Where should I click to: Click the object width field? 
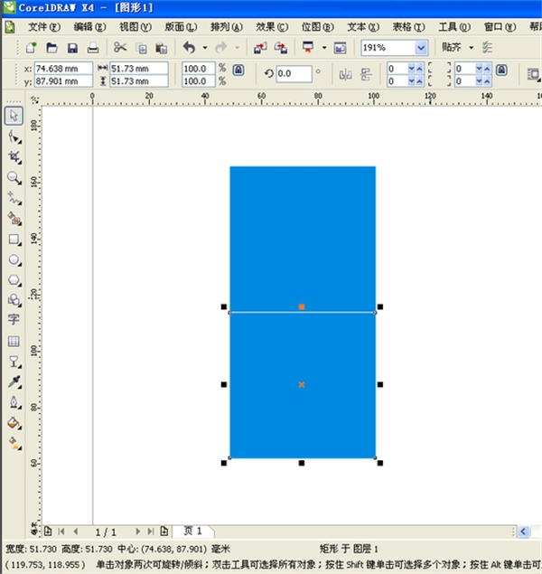click(139, 69)
